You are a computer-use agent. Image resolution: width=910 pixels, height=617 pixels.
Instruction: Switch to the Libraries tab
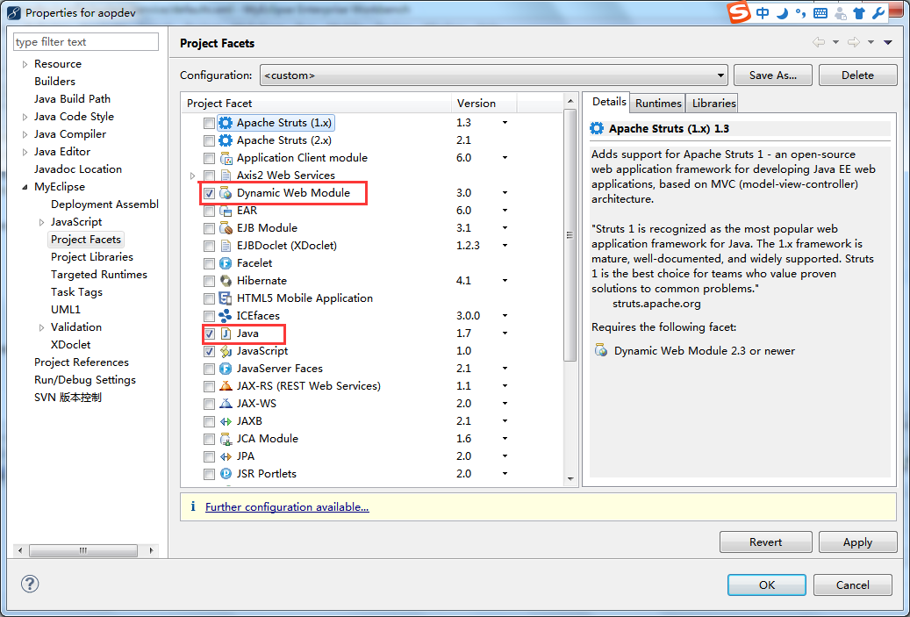(x=713, y=104)
